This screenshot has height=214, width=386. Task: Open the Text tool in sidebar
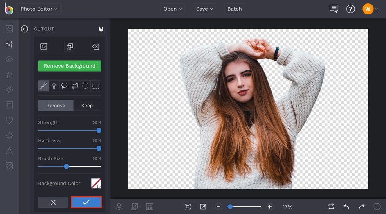[9, 151]
